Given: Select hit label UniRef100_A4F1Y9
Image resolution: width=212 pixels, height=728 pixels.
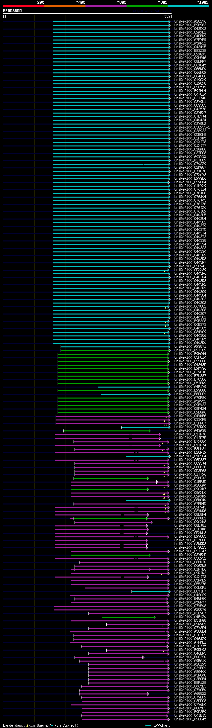Looking at the screenshot, I should 190,387.
